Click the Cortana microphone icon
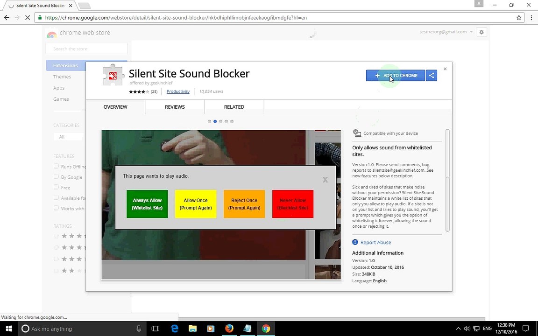This screenshot has height=336, width=538. [x=139, y=329]
